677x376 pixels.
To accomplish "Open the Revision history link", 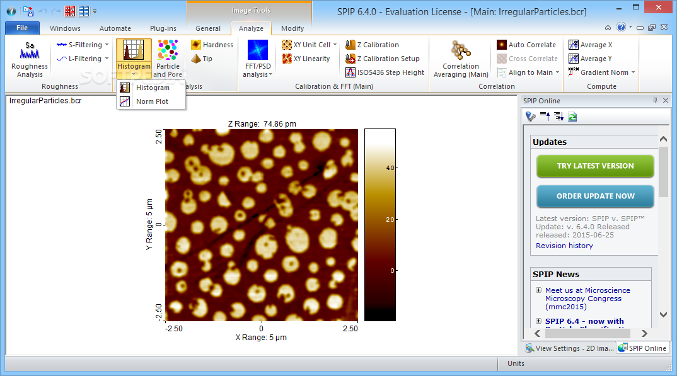I will pyautogui.click(x=564, y=246).
